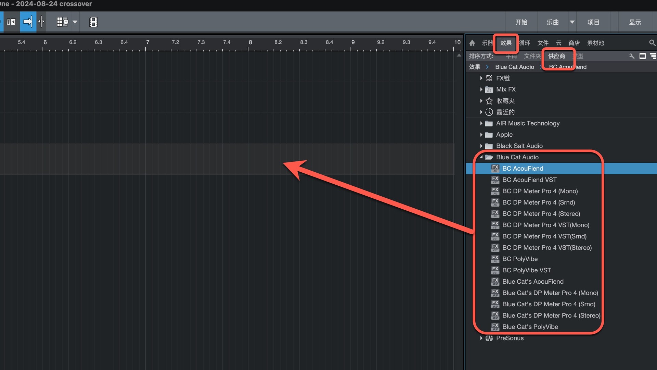Open the 乐曲 dropdown arrow
This screenshot has height=370, width=657.
click(572, 22)
